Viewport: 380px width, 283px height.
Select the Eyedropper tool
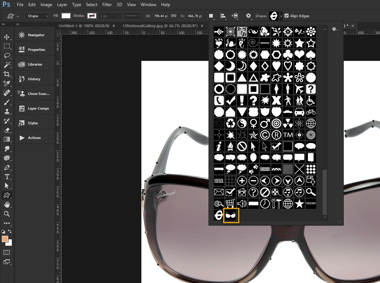7,83
